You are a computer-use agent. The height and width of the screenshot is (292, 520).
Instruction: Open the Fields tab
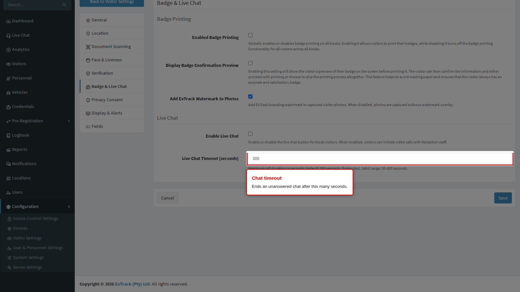(112, 126)
